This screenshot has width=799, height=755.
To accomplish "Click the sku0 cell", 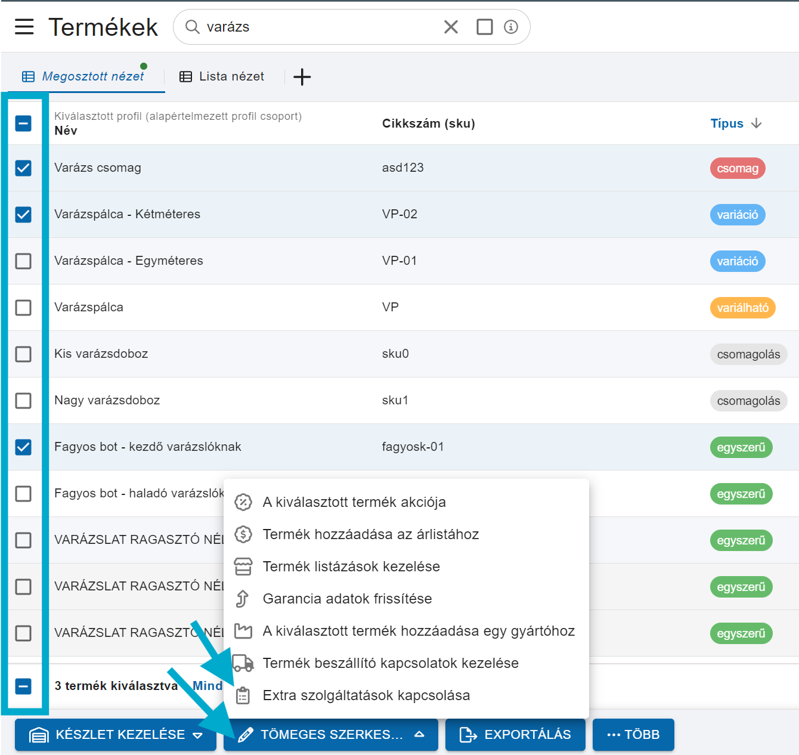I will (x=395, y=354).
